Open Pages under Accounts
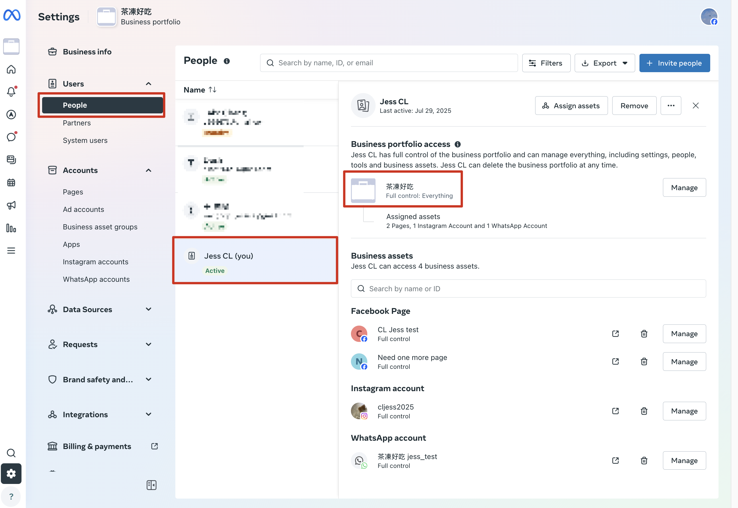Image resolution: width=738 pixels, height=508 pixels. tap(72, 192)
